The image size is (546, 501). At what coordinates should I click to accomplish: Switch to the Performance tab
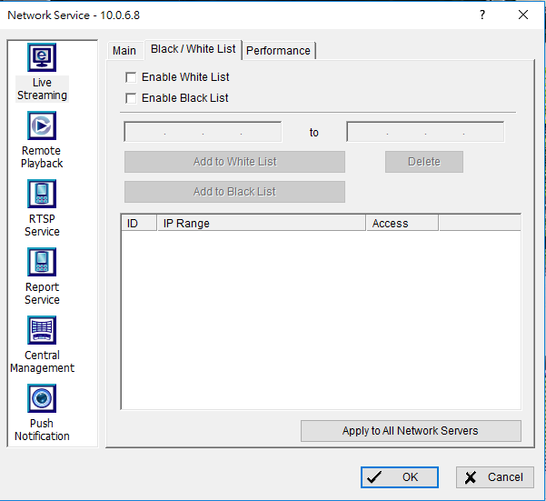[278, 51]
